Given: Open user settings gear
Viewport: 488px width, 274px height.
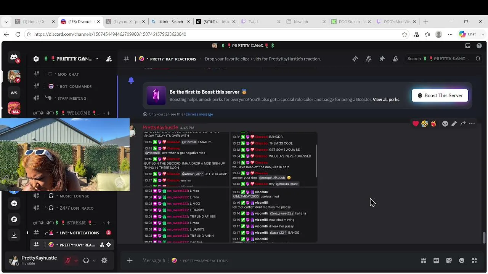Looking at the screenshot, I should (x=104, y=261).
